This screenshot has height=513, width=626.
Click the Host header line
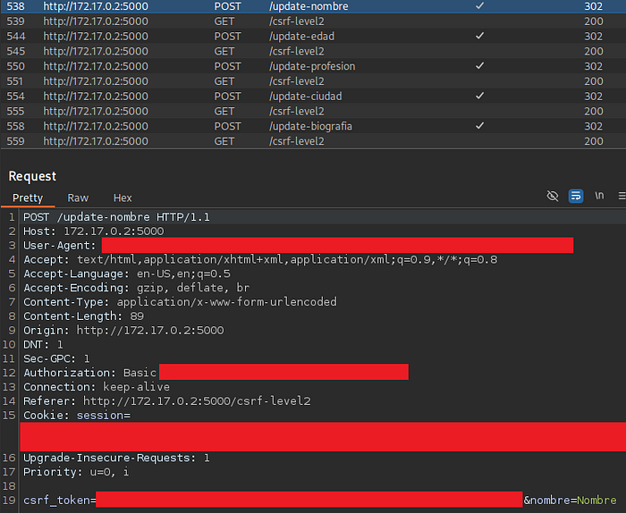pyautogui.click(x=93, y=231)
